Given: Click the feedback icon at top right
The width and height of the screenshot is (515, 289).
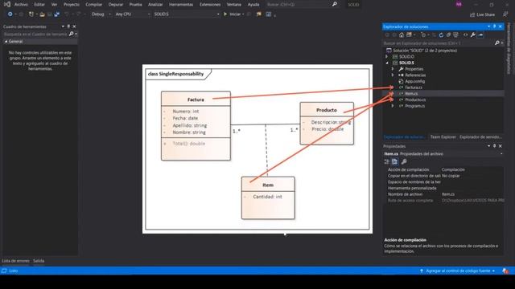Looking at the screenshot, I should (505, 14).
